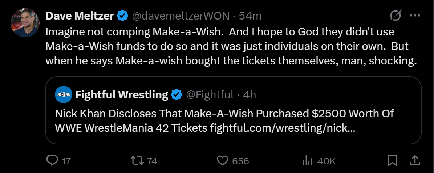Open view analytics bar chart icon
The width and height of the screenshot is (434, 173).
308,161
